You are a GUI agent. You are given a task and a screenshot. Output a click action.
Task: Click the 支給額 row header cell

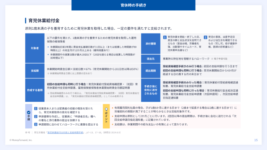tap(35, 71)
